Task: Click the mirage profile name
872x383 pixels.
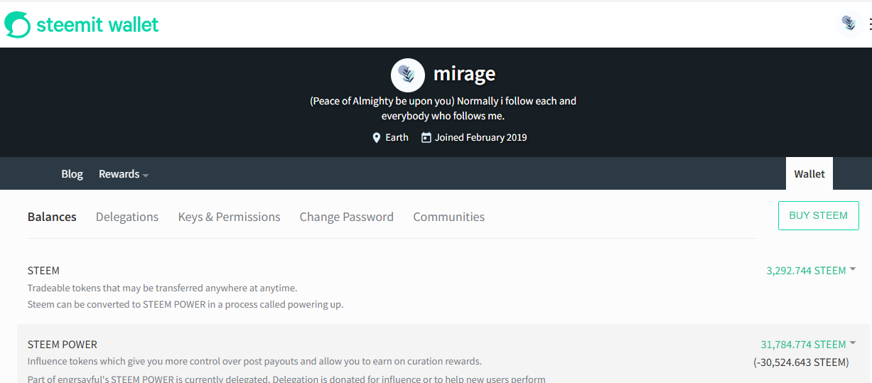Action: (x=464, y=73)
